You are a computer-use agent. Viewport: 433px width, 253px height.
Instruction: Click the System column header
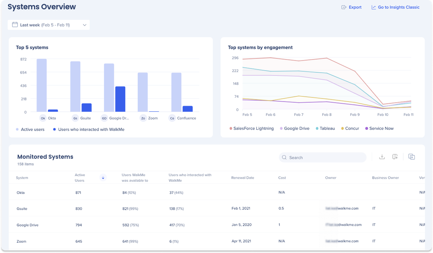[22, 178]
